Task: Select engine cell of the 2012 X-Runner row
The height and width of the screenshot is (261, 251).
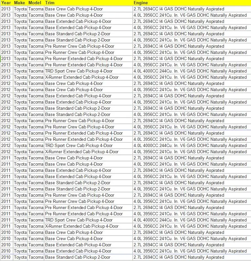Action: 192,152
